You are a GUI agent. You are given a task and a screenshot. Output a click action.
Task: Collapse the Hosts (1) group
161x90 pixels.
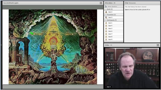tap(105, 9)
